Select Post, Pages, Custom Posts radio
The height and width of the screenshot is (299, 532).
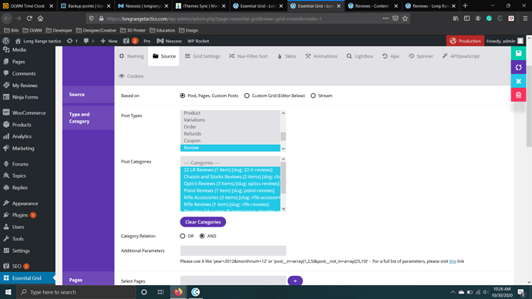point(183,96)
